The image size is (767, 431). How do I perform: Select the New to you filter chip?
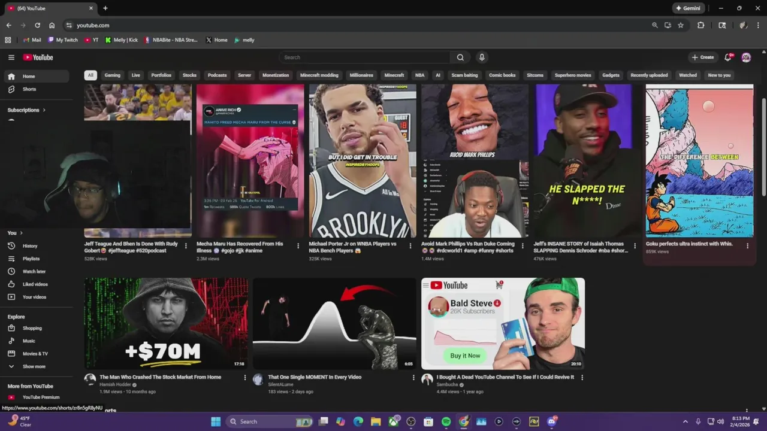click(x=719, y=75)
